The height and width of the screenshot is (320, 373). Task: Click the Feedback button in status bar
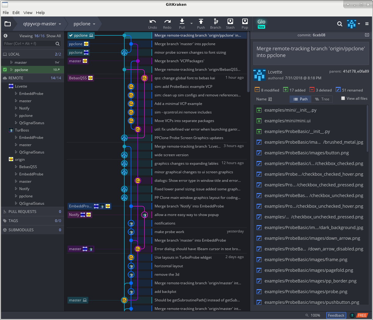point(336,315)
